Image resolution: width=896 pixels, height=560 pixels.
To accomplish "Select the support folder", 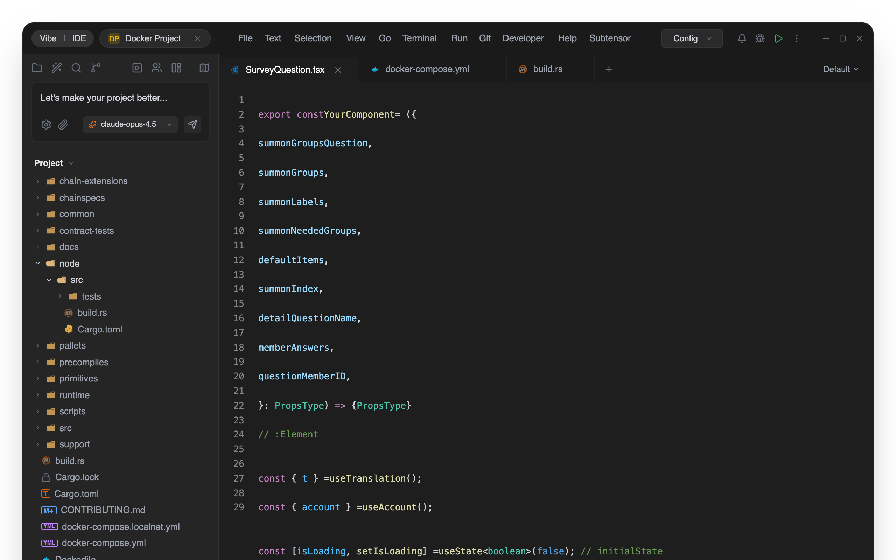I will pyautogui.click(x=75, y=444).
